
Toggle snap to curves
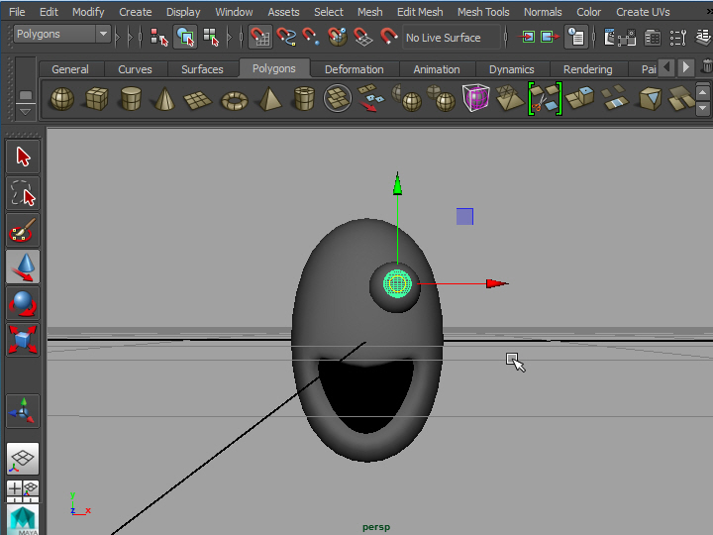286,38
